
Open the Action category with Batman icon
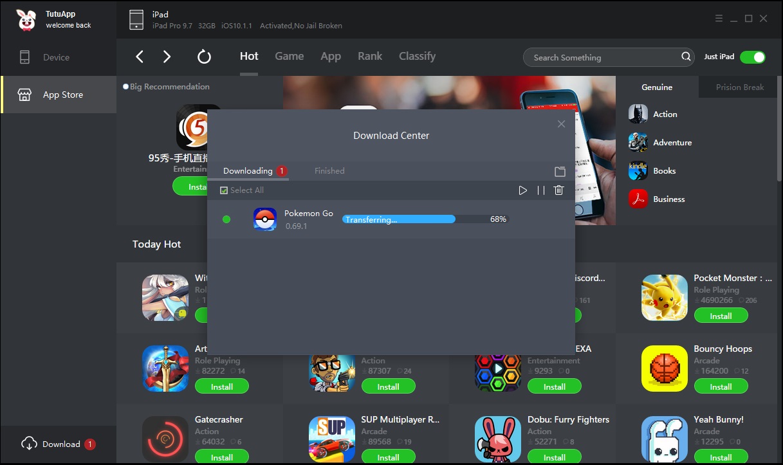[638, 114]
